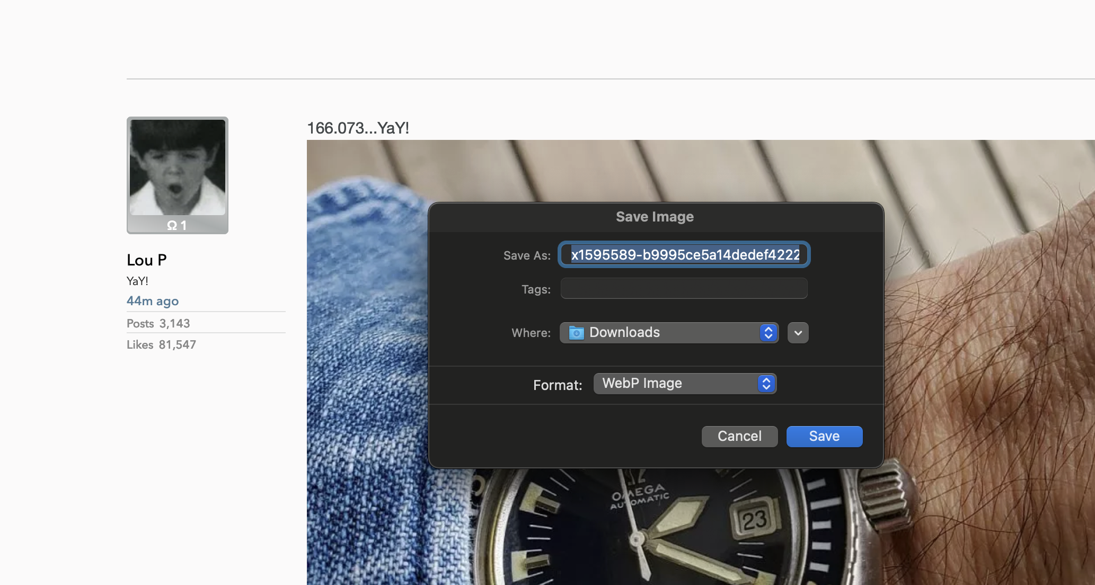Click the Format dropdown stepper arrows
The image size is (1095, 585).
coord(766,384)
